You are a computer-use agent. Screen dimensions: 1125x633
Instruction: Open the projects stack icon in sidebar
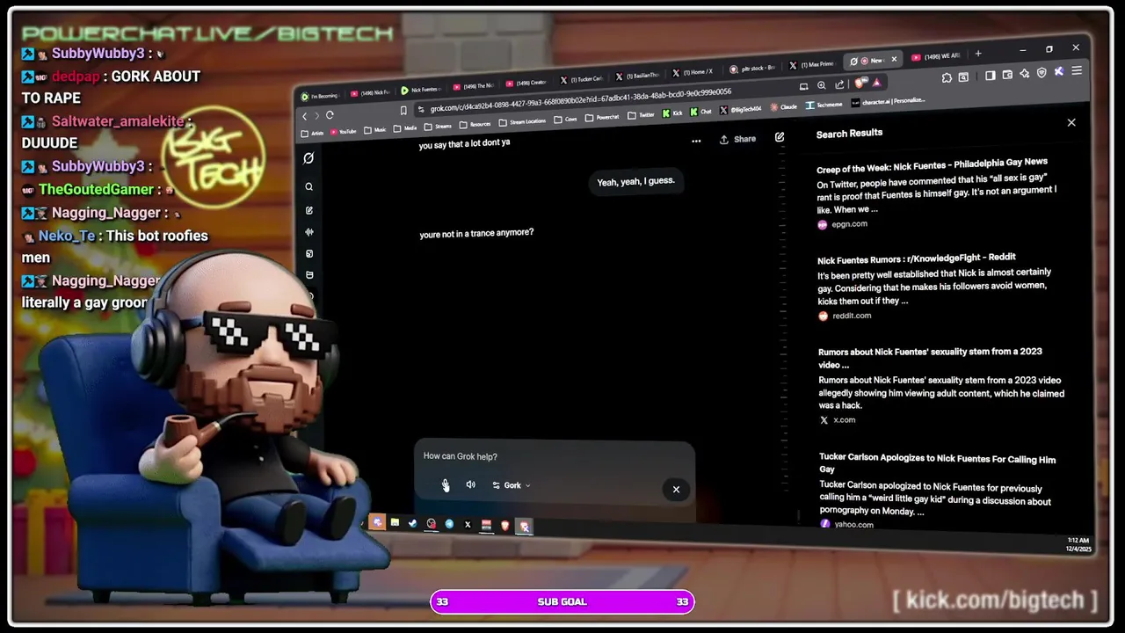coord(308,275)
